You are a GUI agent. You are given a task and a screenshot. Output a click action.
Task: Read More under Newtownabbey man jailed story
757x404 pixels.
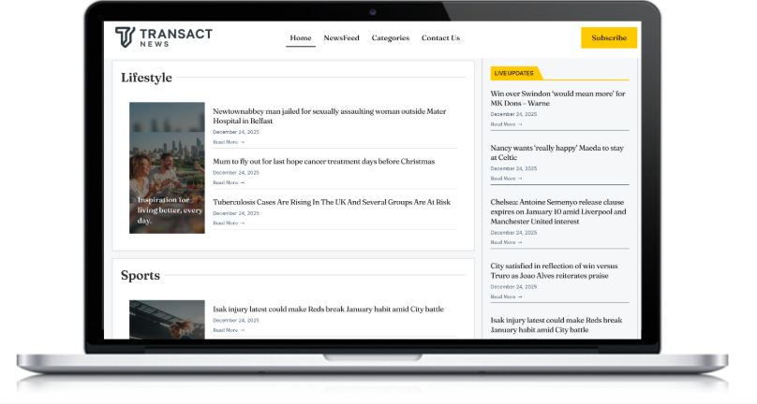[228, 142]
